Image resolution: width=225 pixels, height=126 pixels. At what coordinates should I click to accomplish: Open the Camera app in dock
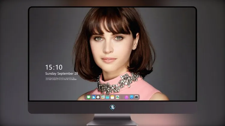click(x=136, y=97)
